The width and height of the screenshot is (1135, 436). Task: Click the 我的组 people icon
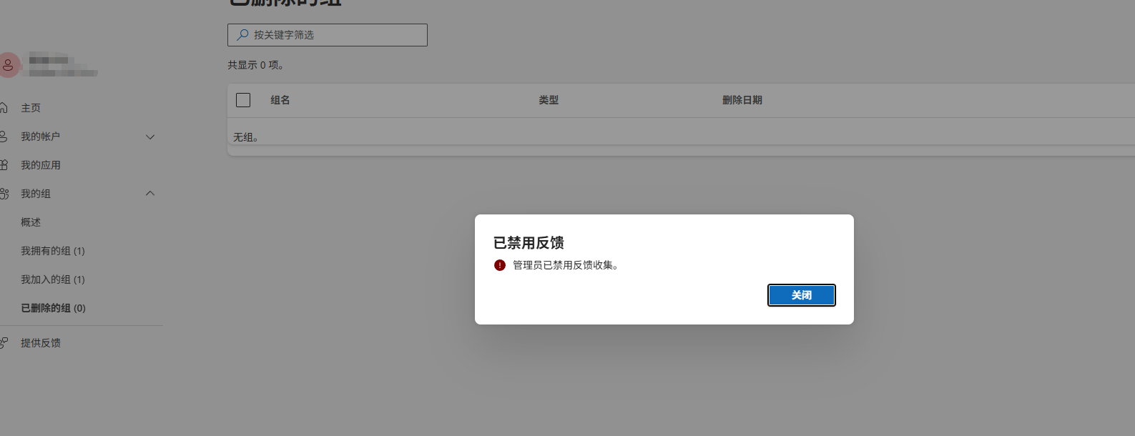pos(4,194)
